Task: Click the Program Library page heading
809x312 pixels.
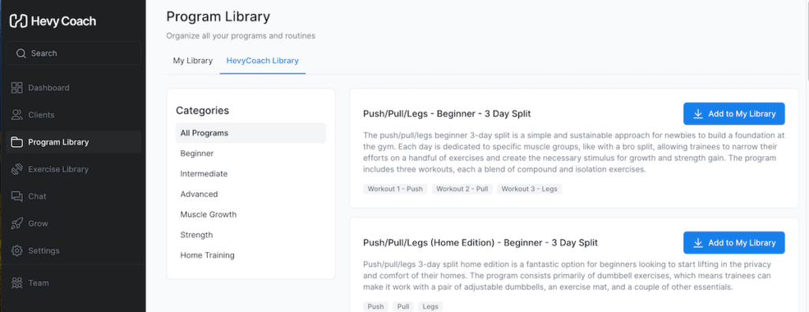Action: click(x=218, y=17)
